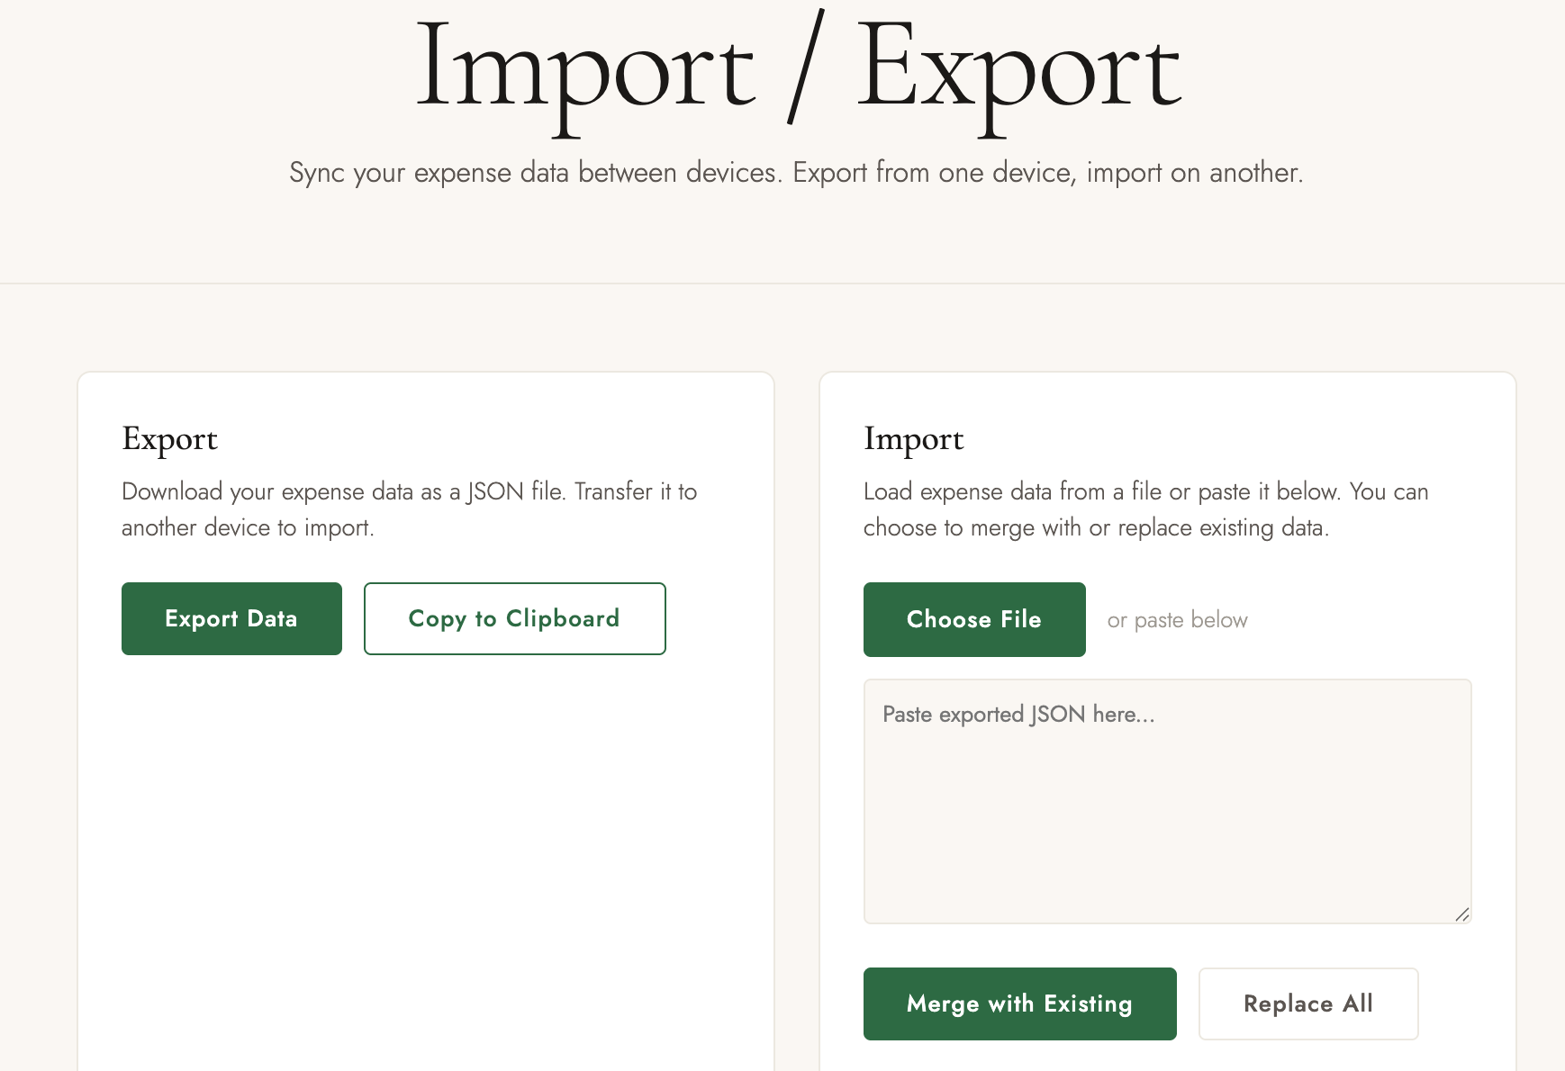This screenshot has width=1565, height=1071.
Task: Click the word Import in page title
Action: click(x=585, y=72)
